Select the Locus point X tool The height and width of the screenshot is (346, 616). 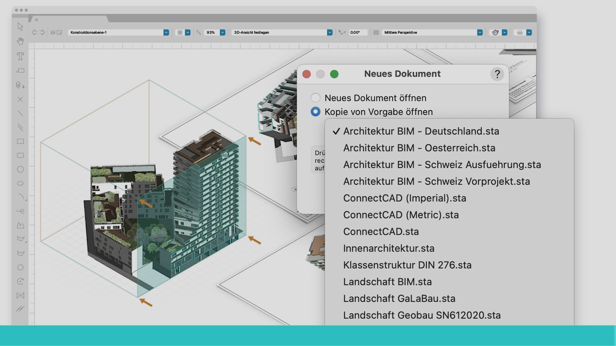click(20, 99)
